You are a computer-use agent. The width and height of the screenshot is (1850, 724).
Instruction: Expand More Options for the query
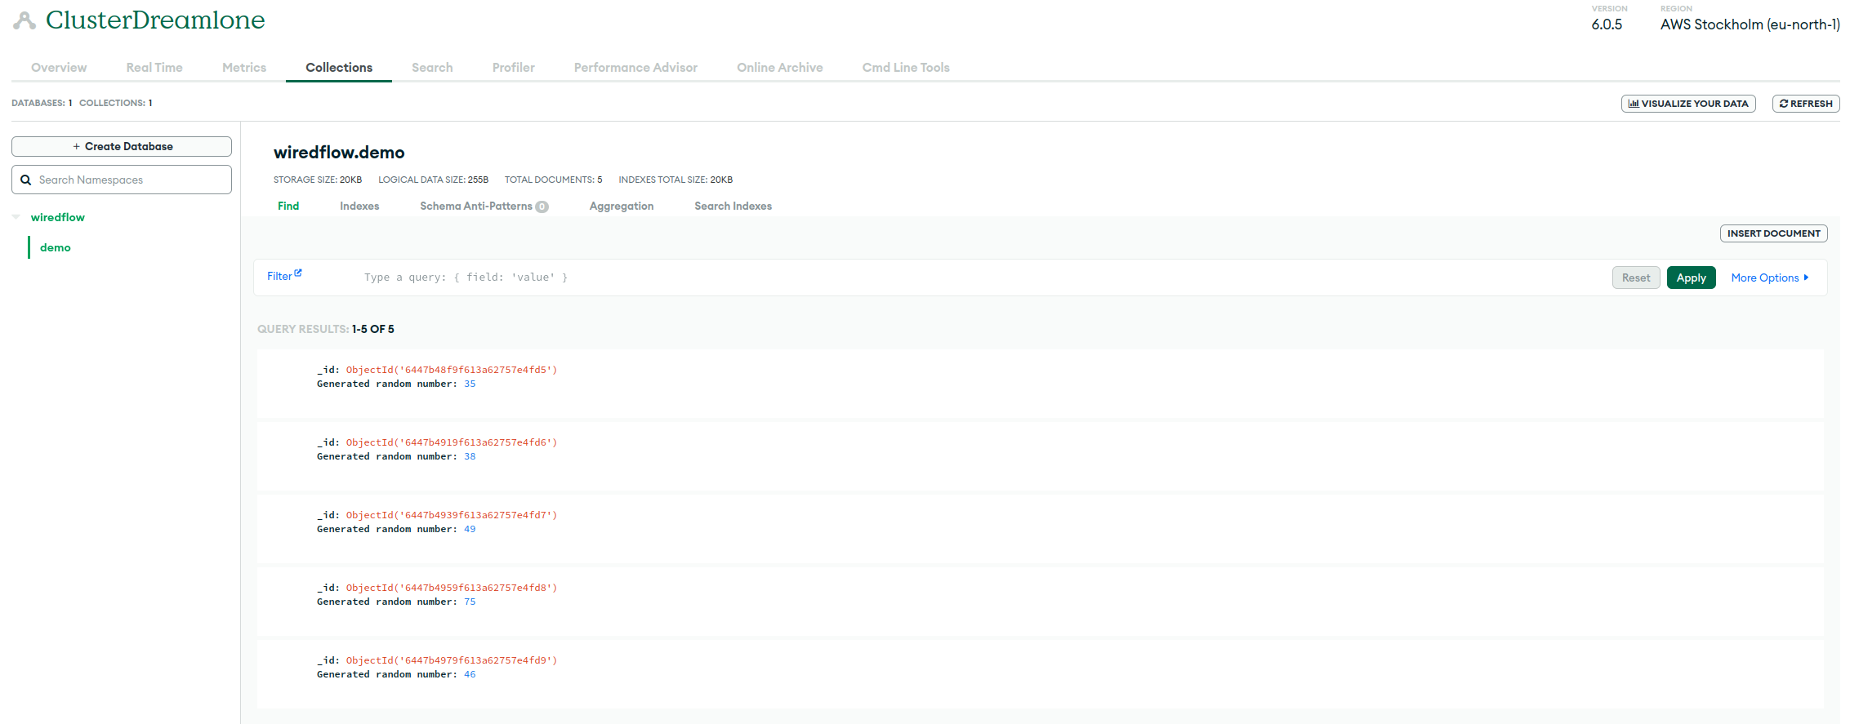[x=1770, y=278]
